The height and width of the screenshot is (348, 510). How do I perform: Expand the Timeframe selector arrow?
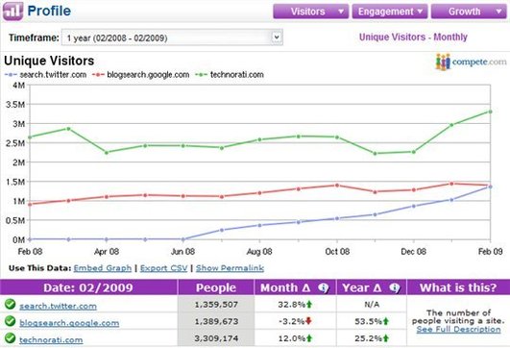tap(277, 37)
